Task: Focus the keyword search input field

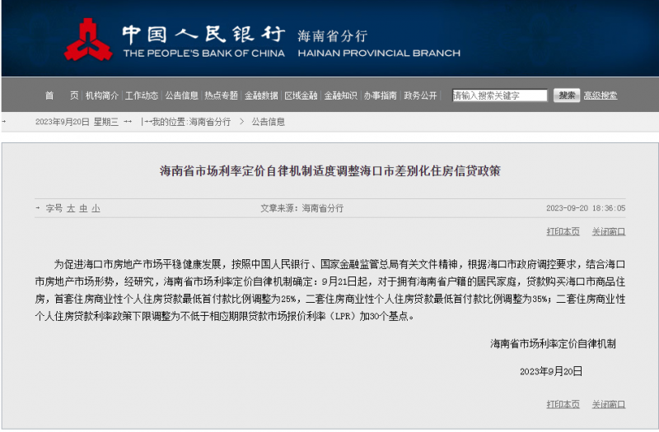Action: point(499,95)
